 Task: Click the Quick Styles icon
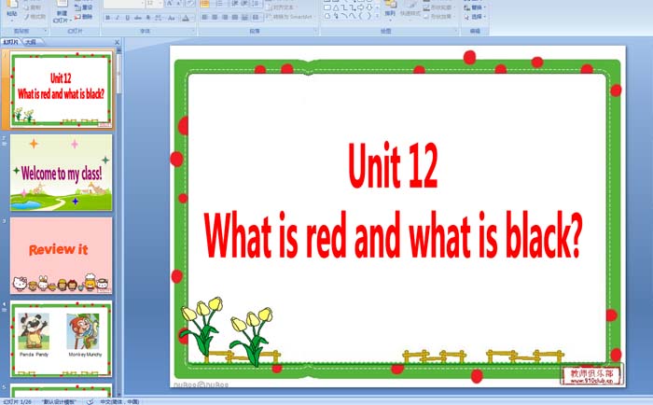410,4
